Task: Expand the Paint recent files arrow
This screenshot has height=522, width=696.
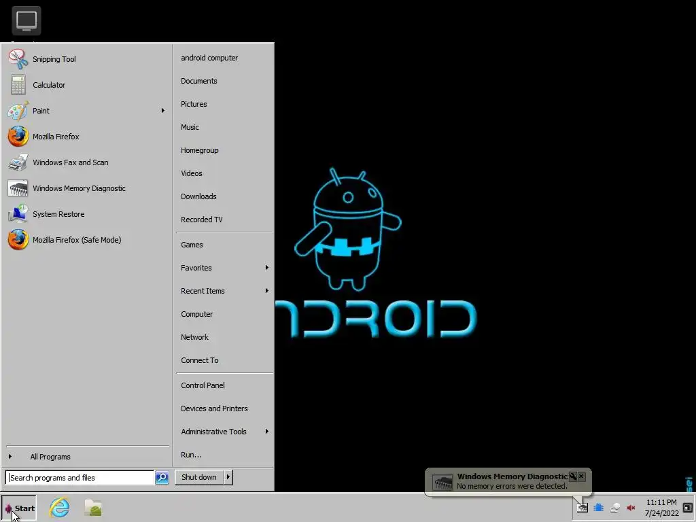Action: 163,111
